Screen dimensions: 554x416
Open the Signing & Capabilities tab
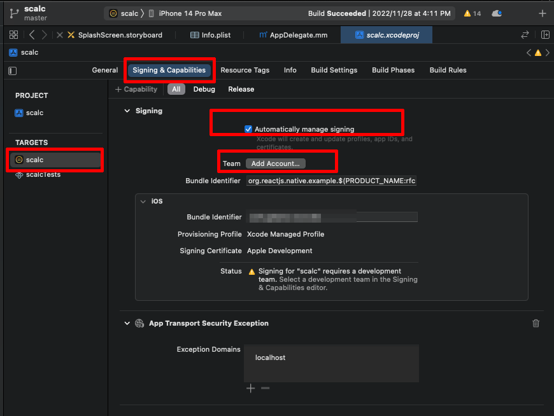click(169, 70)
